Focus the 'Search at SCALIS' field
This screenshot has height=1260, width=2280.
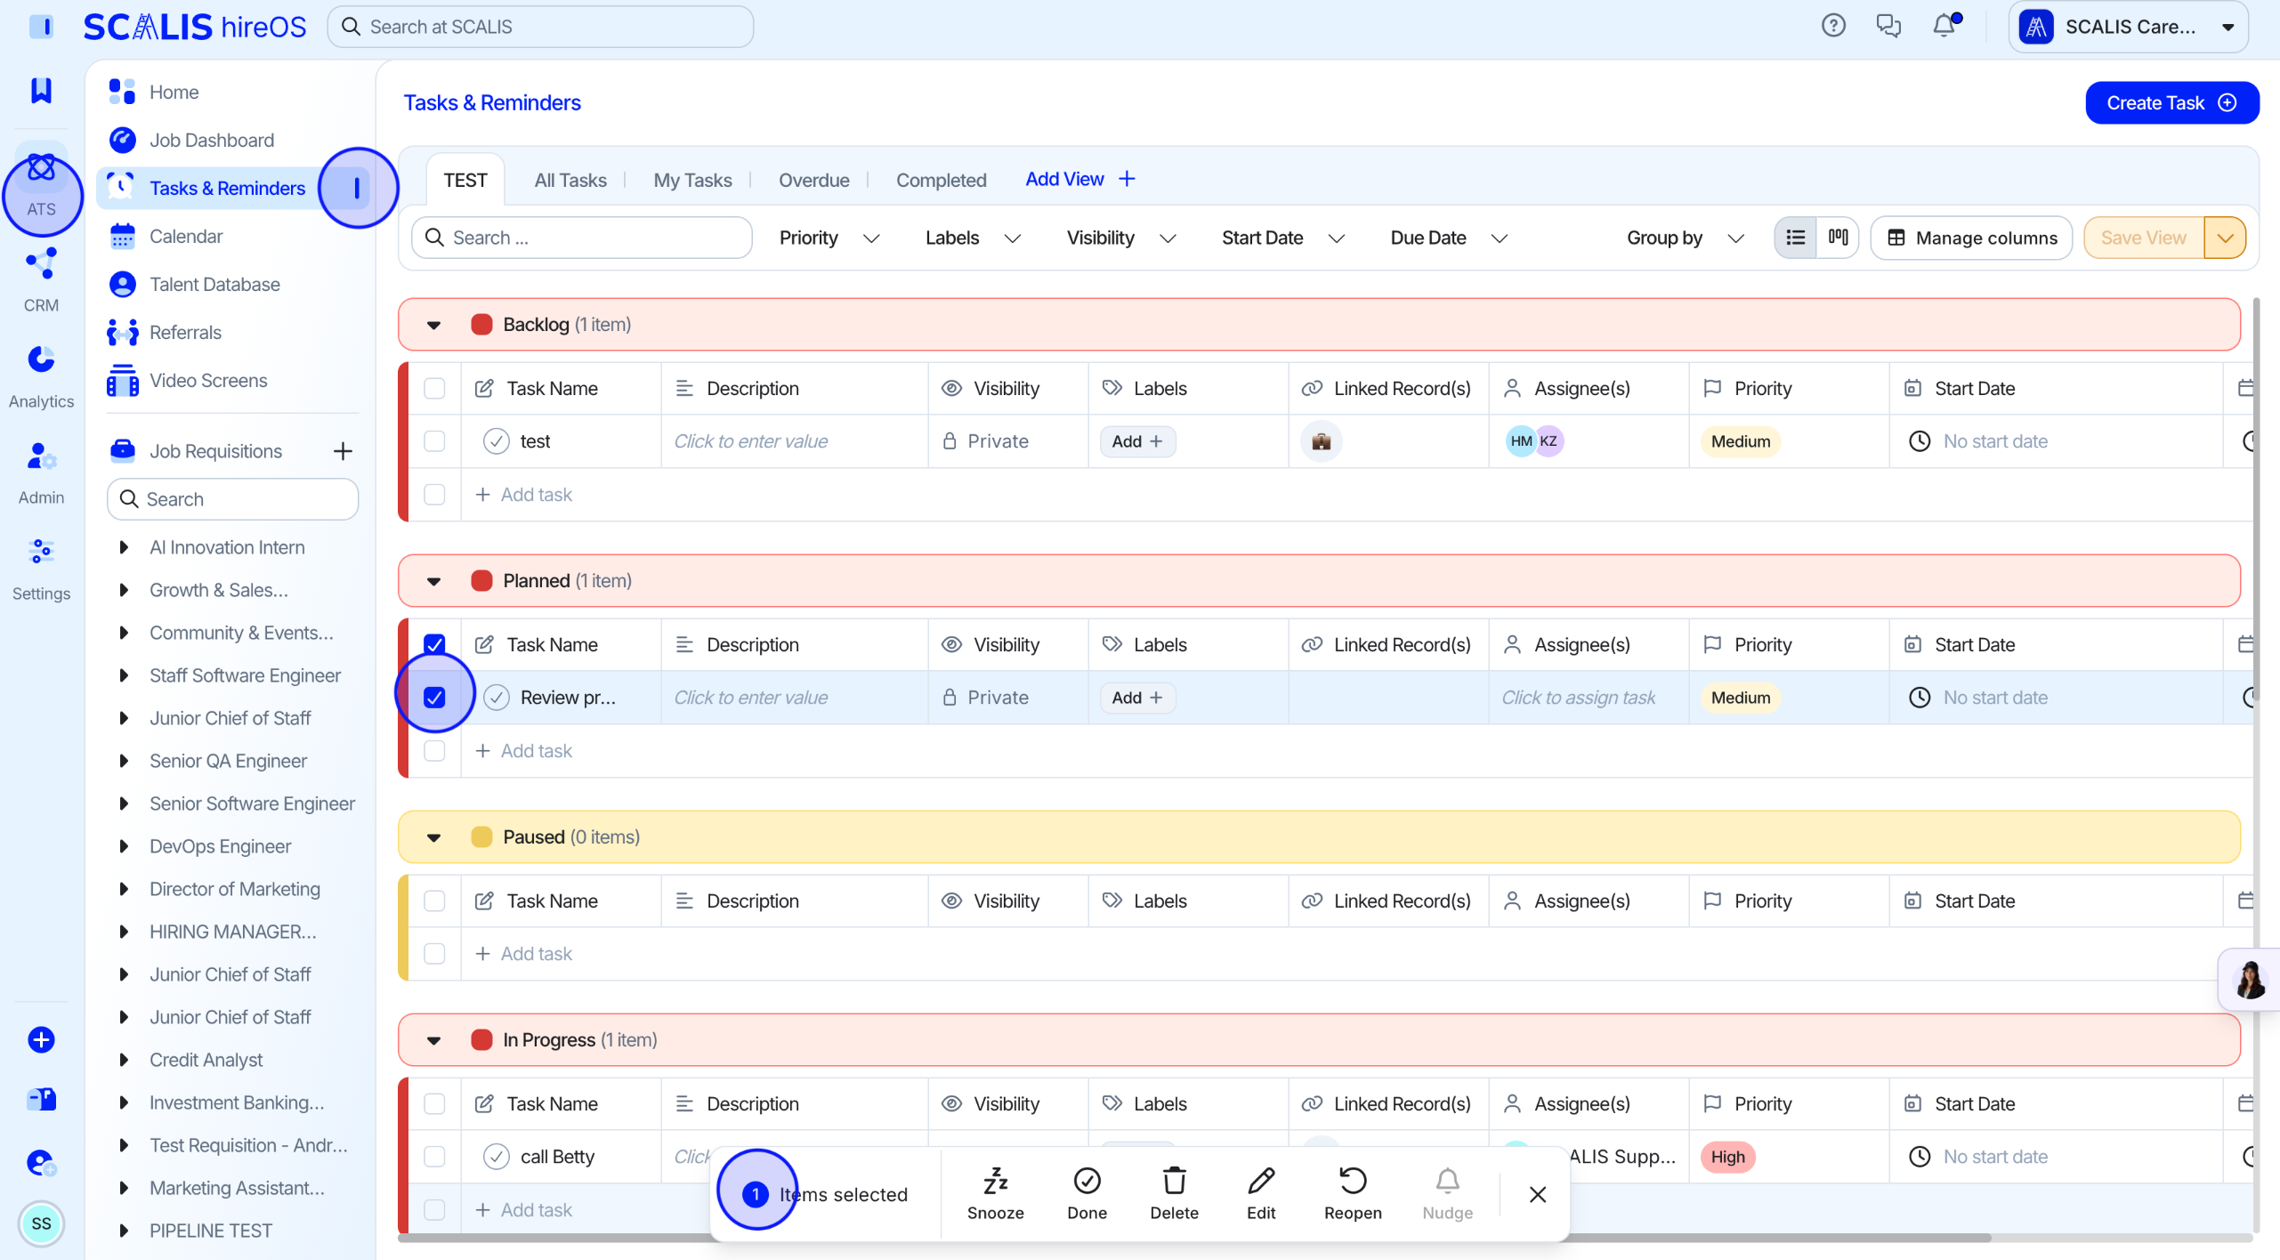pyautogui.click(x=540, y=27)
